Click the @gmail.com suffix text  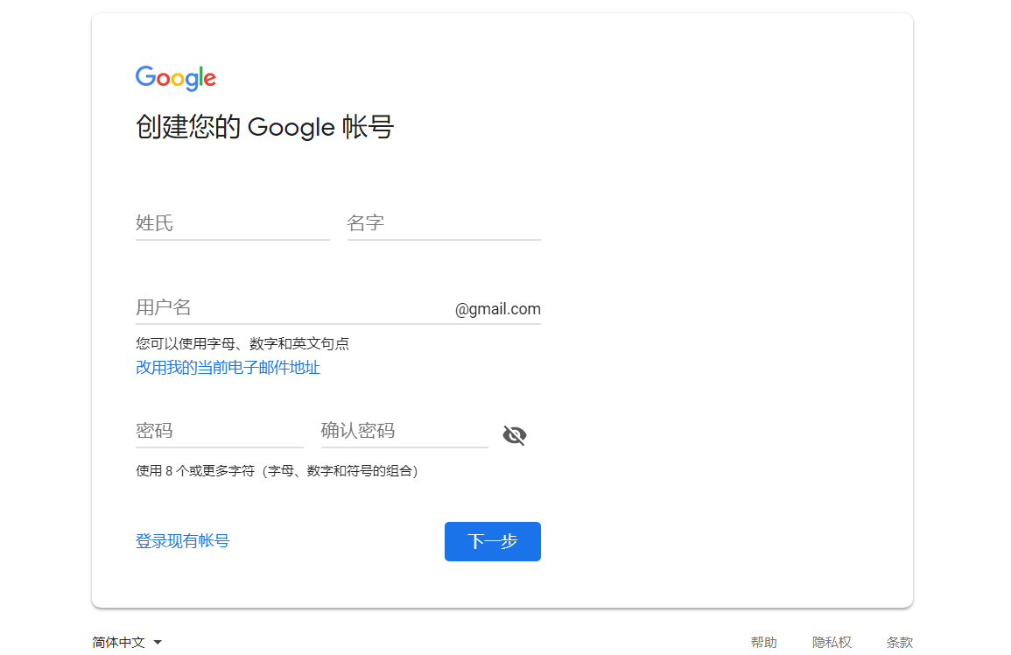click(x=498, y=309)
